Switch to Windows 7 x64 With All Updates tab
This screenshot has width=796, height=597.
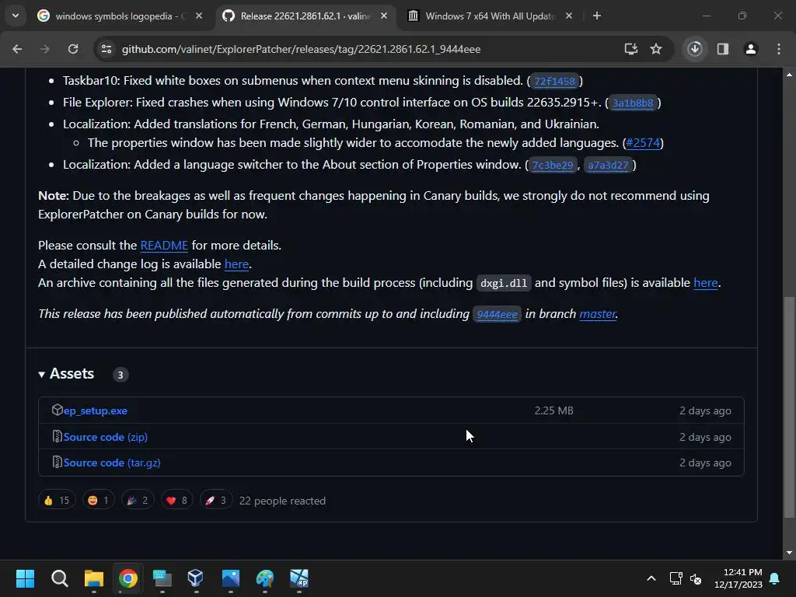click(490, 16)
